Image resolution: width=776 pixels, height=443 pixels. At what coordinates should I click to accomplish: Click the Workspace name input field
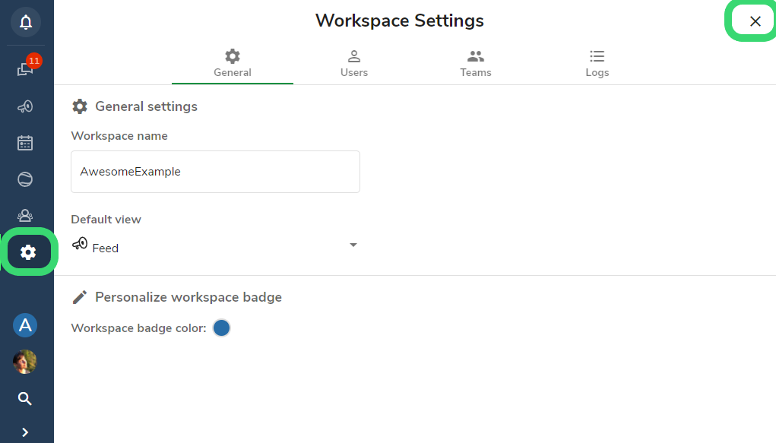(215, 172)
